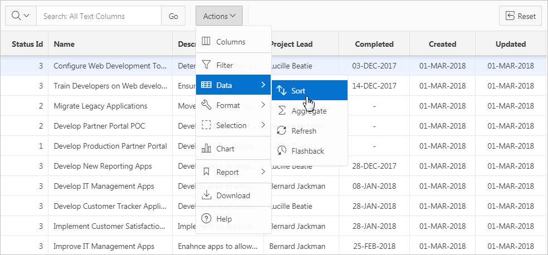Focus the Search All Text Columns field
548x255 pixels.
99,16
